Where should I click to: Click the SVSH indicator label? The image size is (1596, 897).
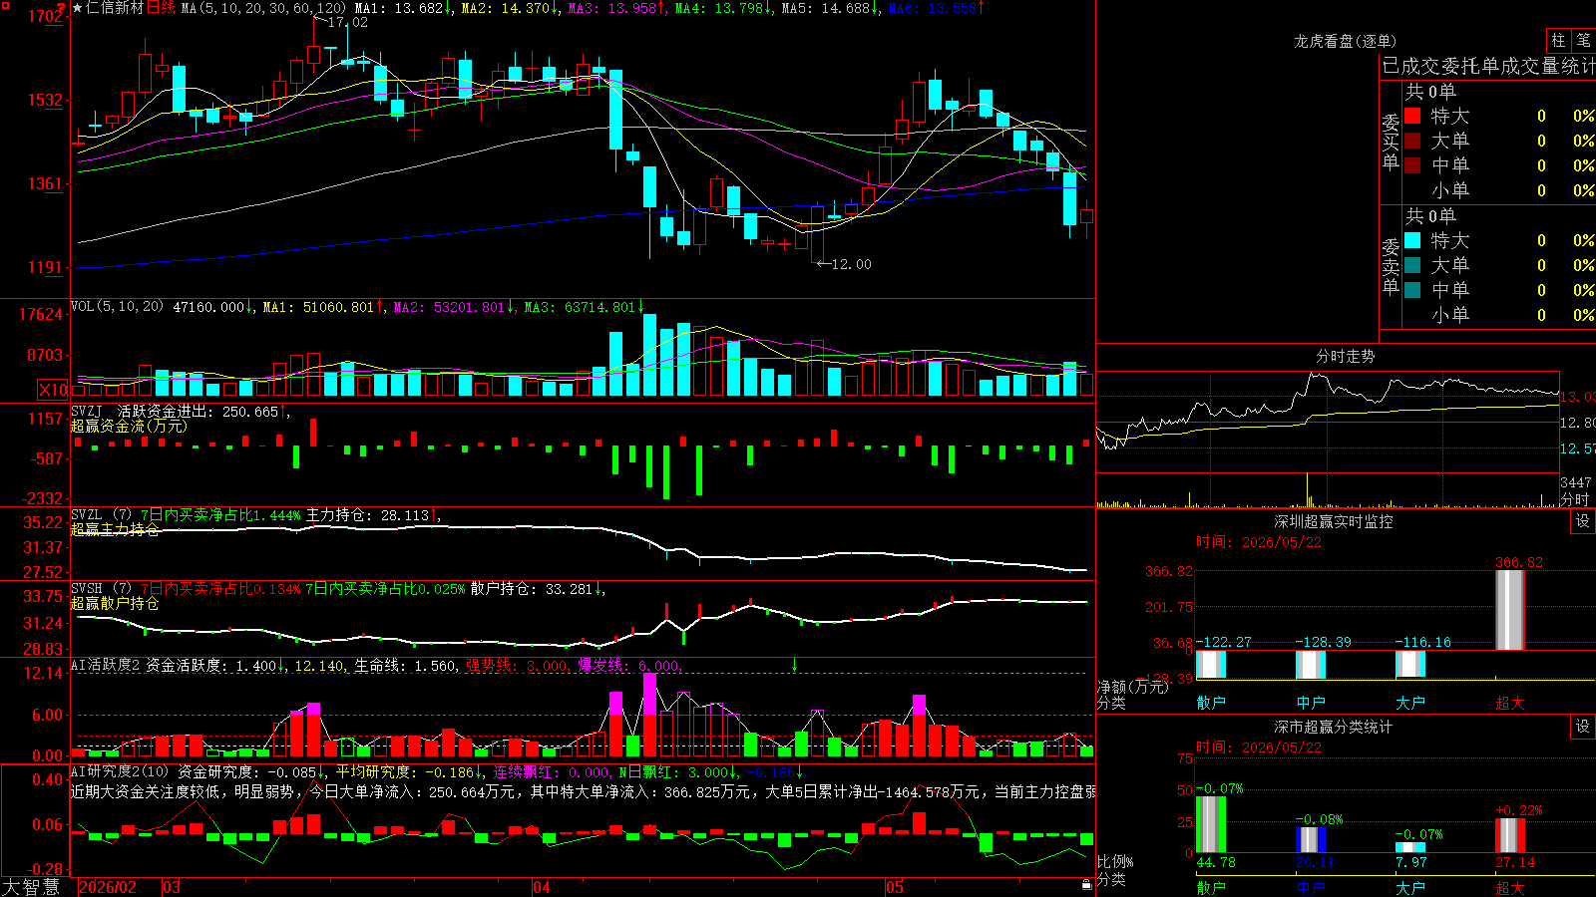tap(87, 589)
